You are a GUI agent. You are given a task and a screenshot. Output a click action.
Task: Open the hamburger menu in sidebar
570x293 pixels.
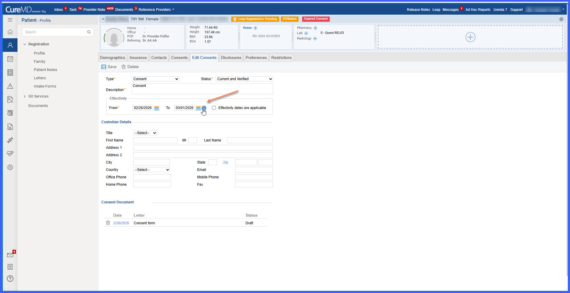click(10, 20)
